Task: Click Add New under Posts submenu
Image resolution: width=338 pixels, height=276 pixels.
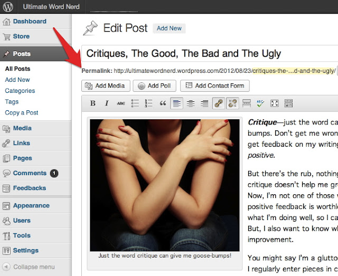Action: pyautogui.click(x=17, y=80)
